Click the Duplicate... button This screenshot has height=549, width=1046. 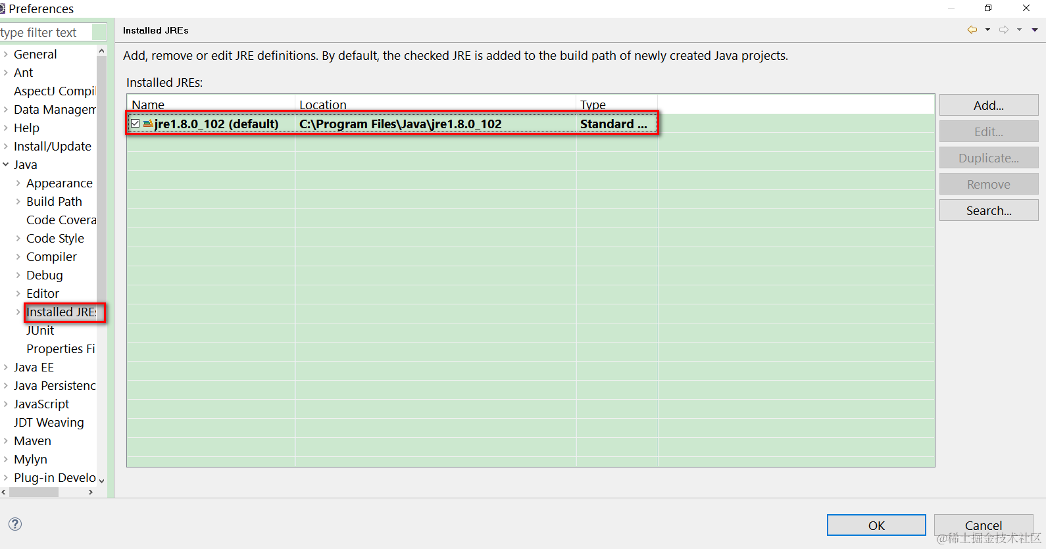(989, 158)
